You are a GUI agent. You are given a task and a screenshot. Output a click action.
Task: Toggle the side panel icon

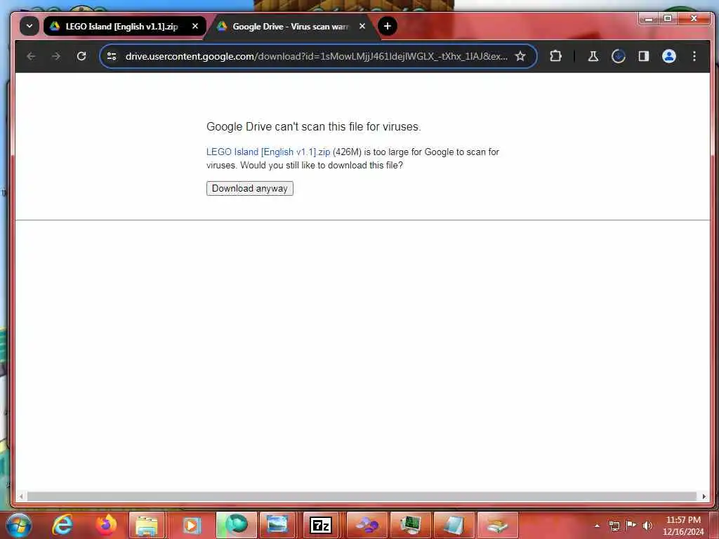point(644,56)
